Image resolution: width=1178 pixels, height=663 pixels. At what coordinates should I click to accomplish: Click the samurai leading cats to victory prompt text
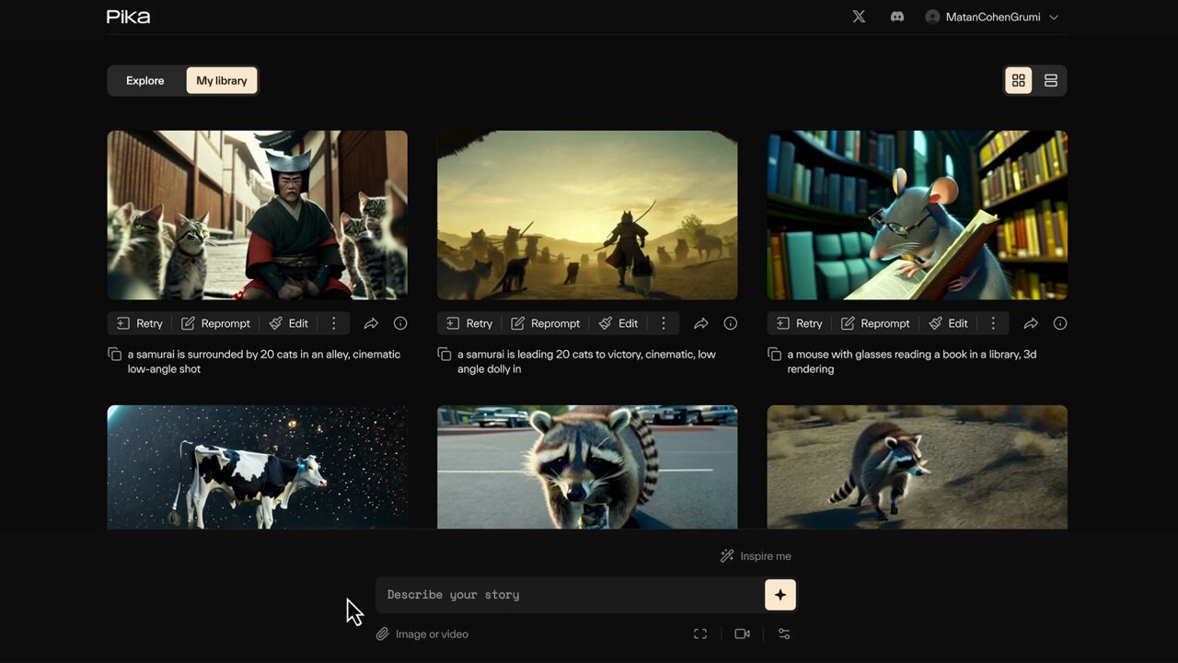tap(586, 362)
